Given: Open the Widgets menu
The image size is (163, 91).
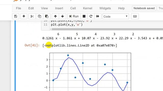Looking at the screenshot, I should [105, 8].
